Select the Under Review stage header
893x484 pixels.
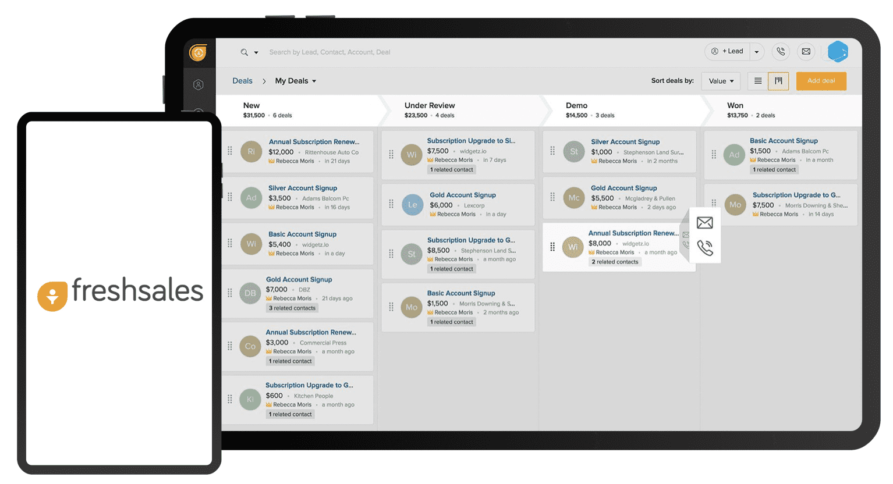[430, 106]
